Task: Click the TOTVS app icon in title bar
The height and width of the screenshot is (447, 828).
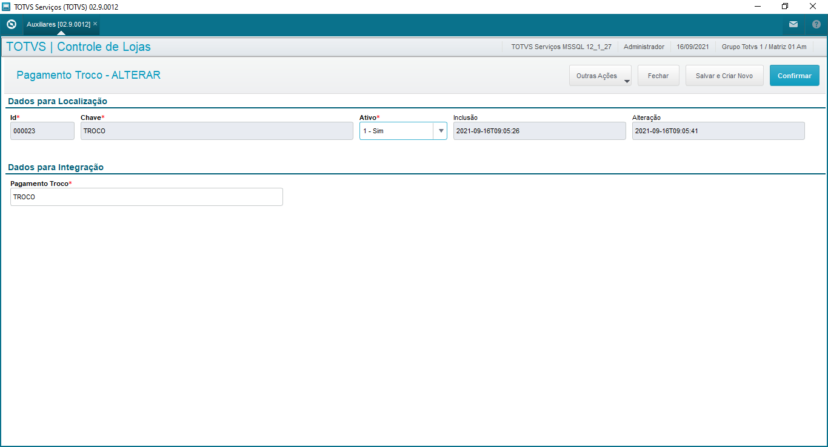Action: pos(6,7)
